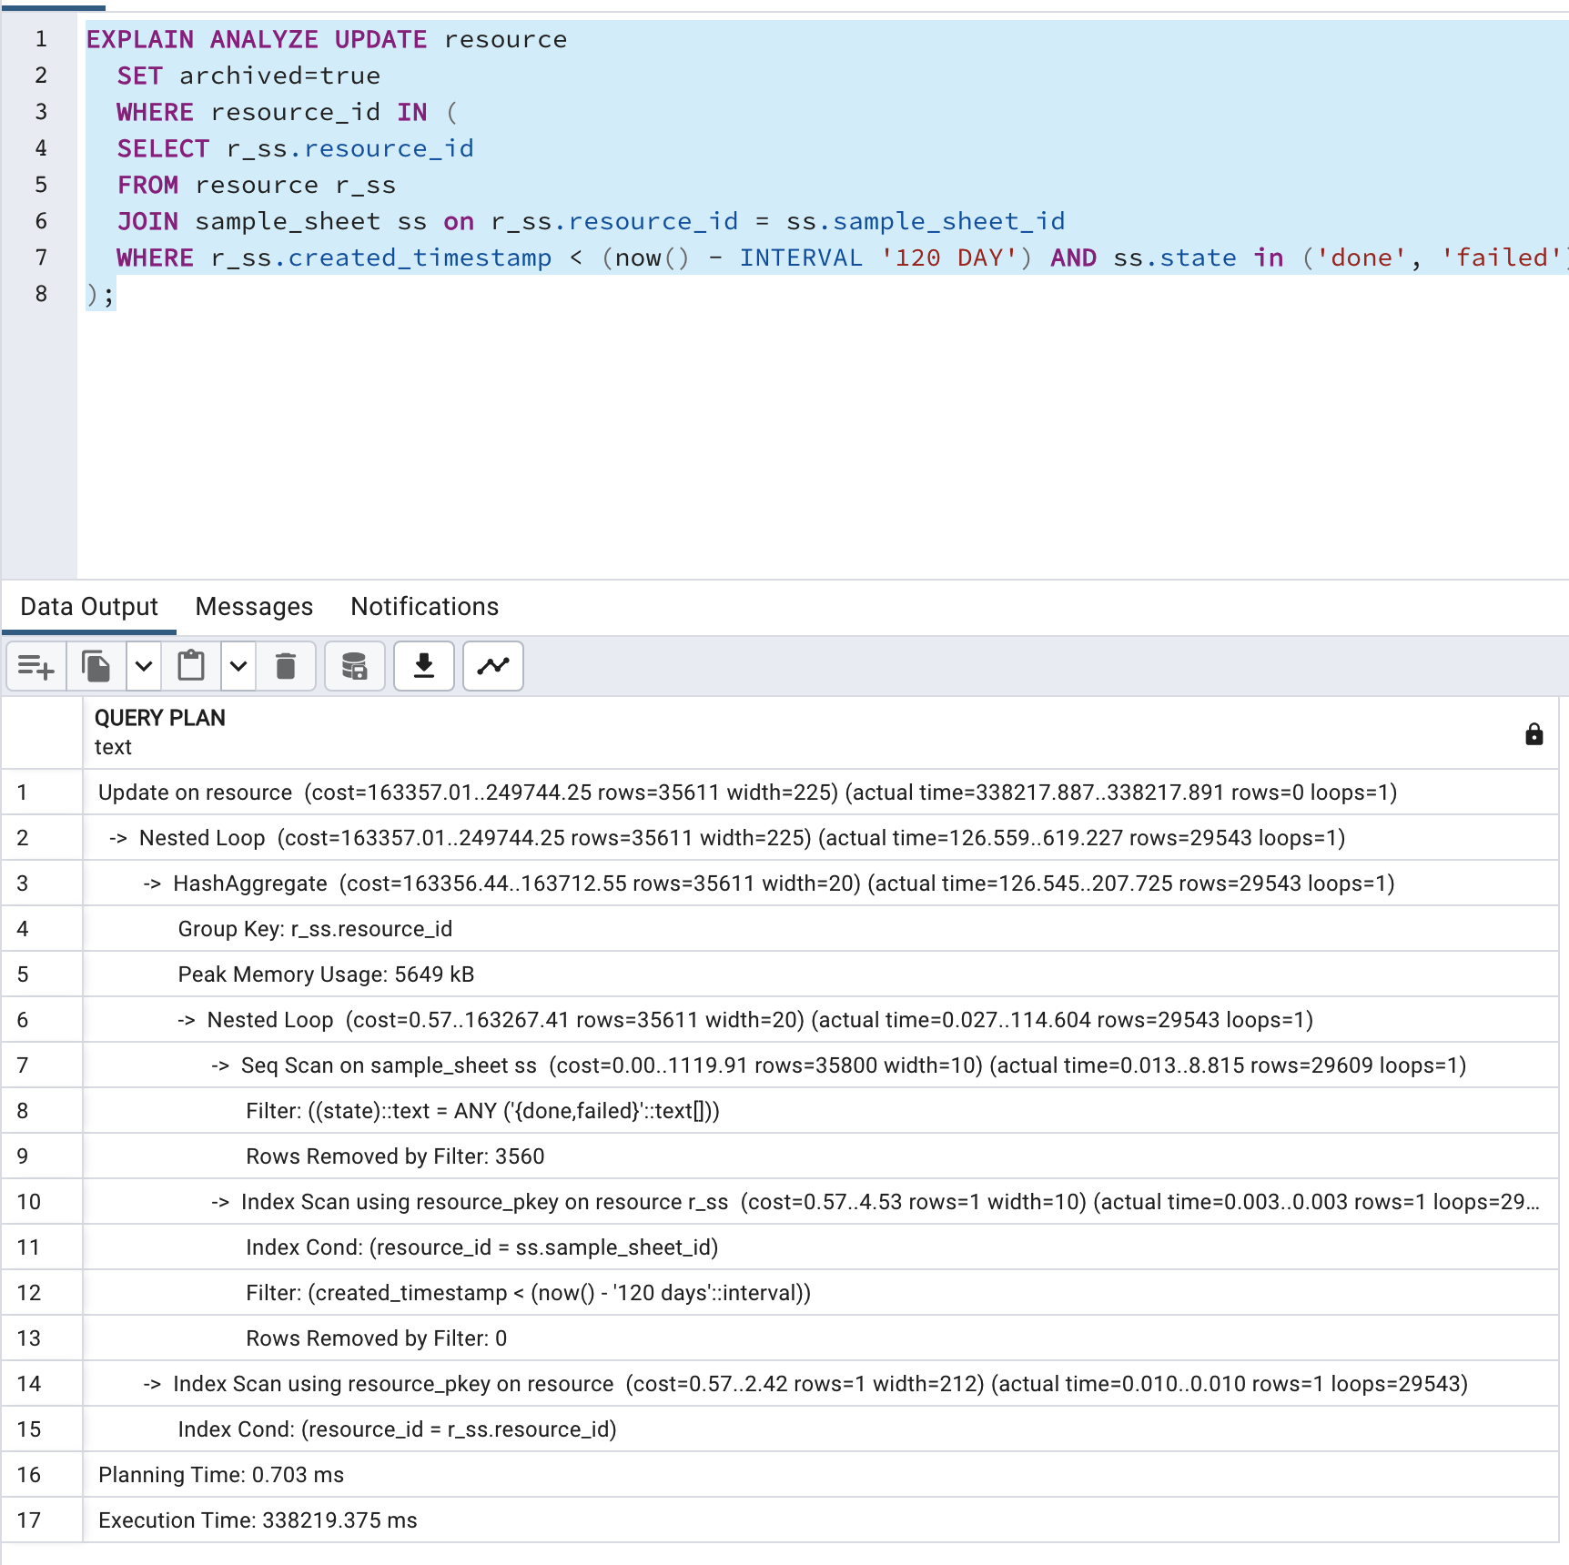This screenshot has height=1565, width=1569.
Task: Select the HashAggregate plan row
Action: point(820,883)
